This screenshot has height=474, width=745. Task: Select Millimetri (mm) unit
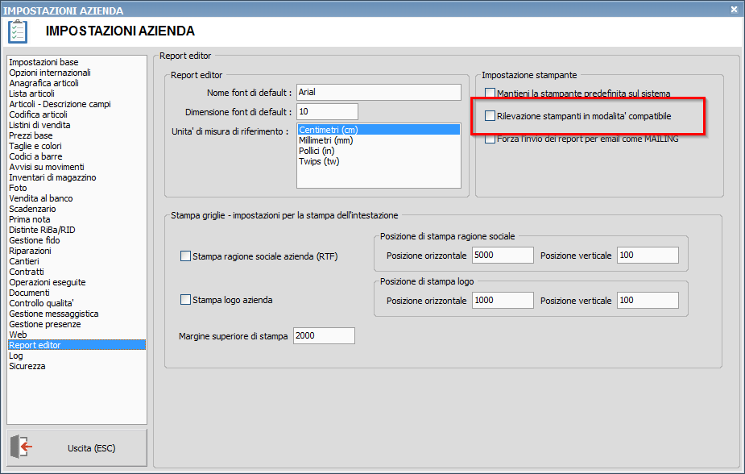point(379,140)
